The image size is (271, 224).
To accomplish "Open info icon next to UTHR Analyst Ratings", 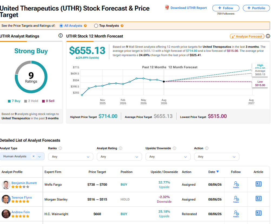I will point(61,36).
